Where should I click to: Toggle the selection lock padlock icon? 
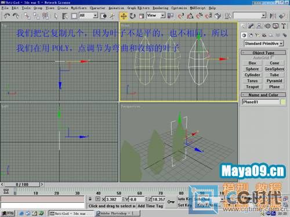click(90, 199)
